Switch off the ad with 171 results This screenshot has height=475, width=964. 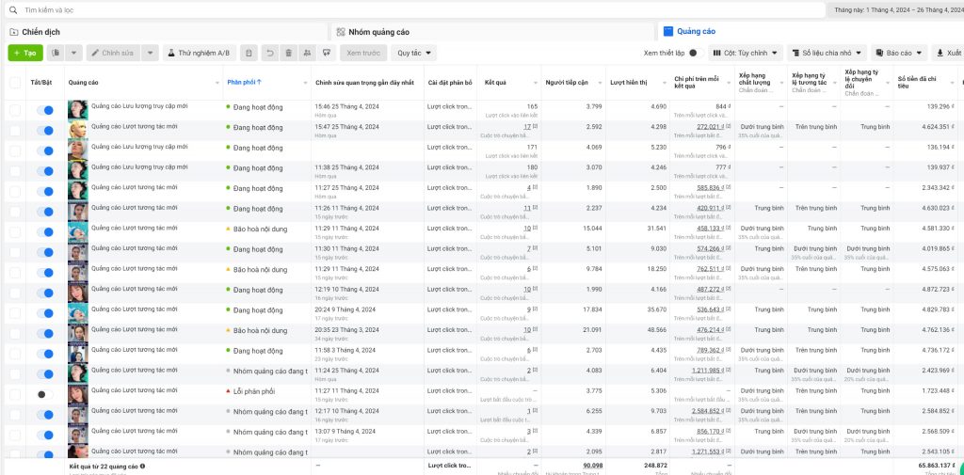[x=45, y=151]
